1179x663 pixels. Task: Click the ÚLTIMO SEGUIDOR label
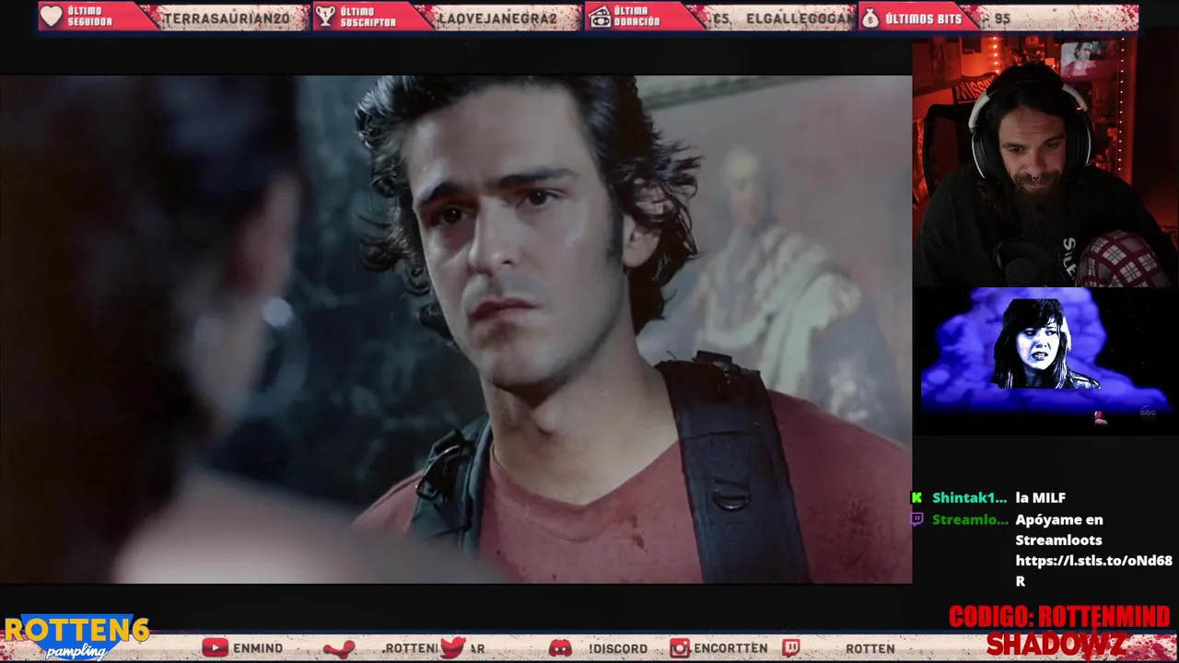tap(89, 17)
